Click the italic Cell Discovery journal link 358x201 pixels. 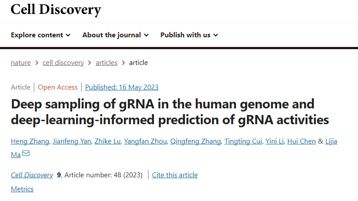(32, 175)
